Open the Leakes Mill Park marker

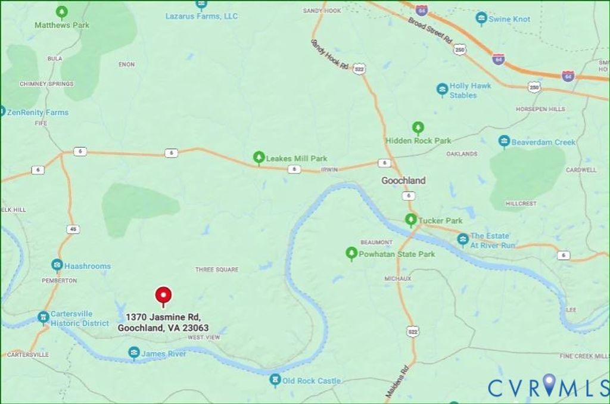tap(259, 159)
